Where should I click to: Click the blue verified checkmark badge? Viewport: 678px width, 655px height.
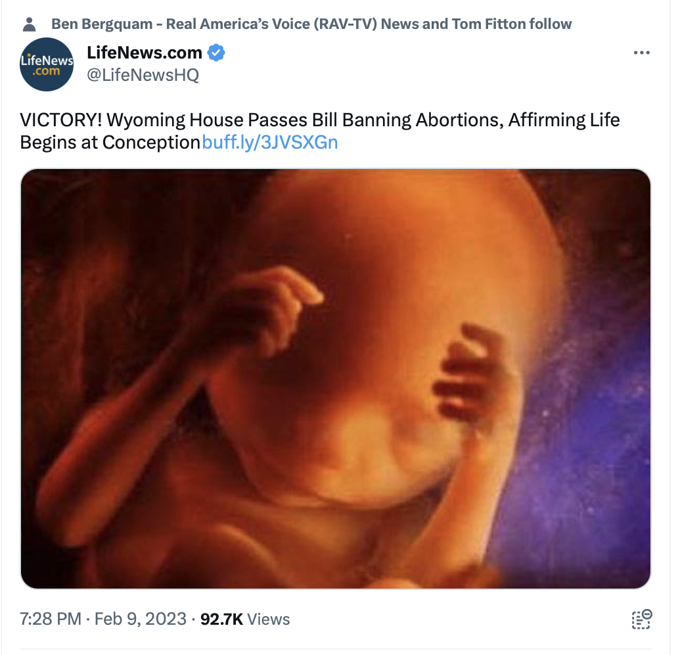pos(215,53)
